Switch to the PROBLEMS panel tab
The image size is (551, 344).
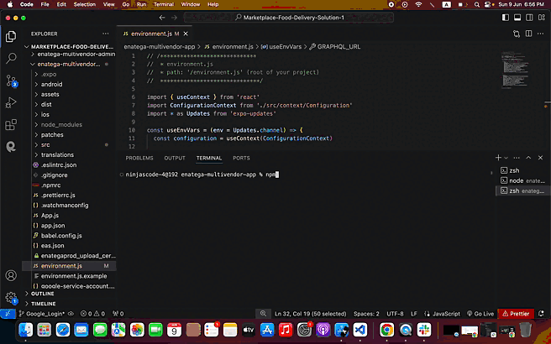[139, 158]
